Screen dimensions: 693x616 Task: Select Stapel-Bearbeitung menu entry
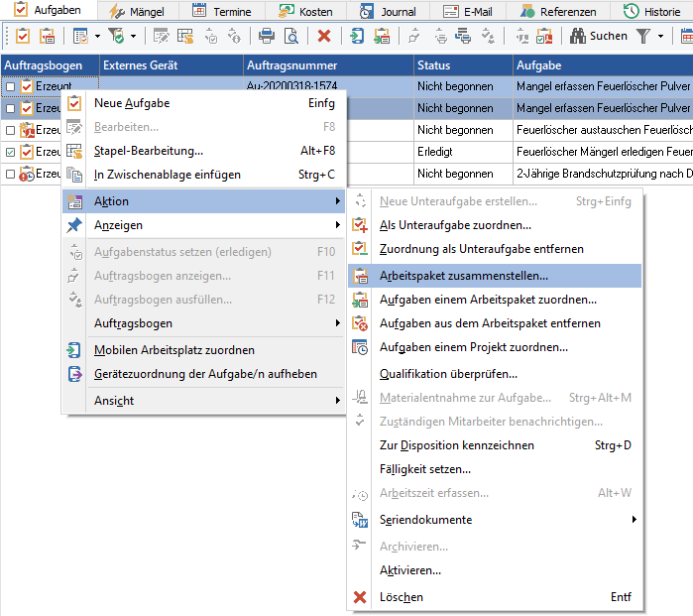coord(204,151)
